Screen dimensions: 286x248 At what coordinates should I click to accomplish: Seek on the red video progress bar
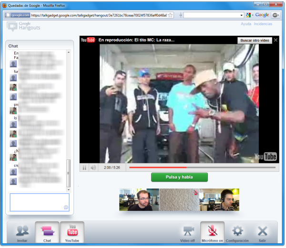[x=202, y=168]
